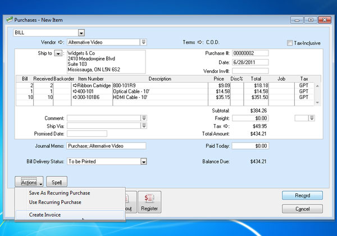337x236 pixels.
Task: Click the Ship Via text field
Action: 104,126
